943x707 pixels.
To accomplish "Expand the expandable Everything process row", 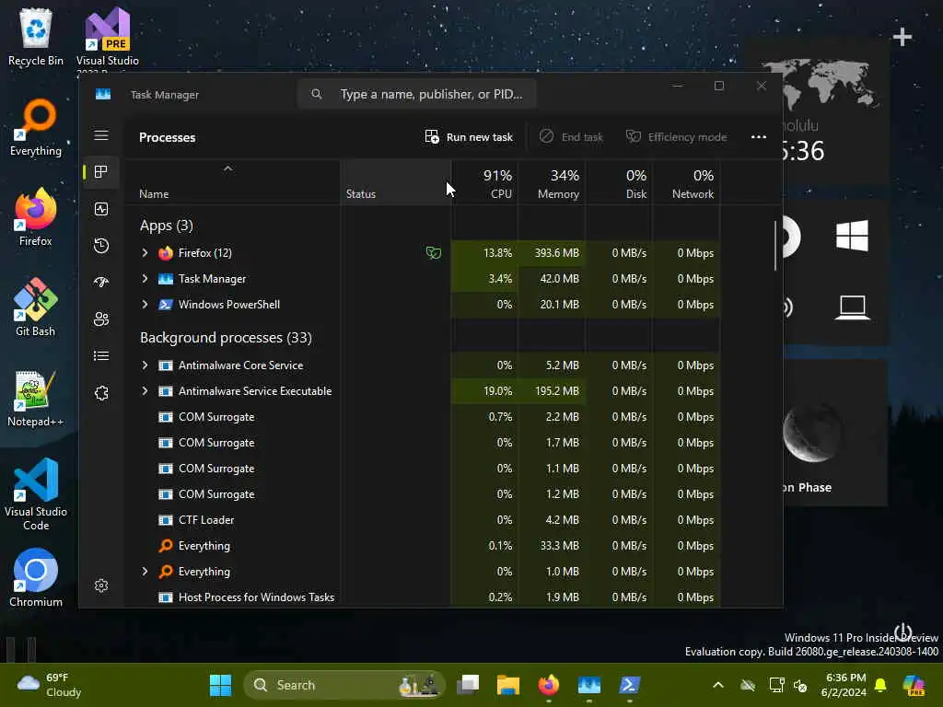I will coord(145,572).
